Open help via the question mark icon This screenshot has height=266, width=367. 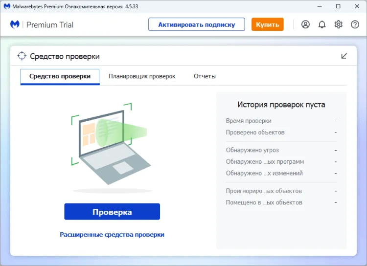[x=355, y=24]
